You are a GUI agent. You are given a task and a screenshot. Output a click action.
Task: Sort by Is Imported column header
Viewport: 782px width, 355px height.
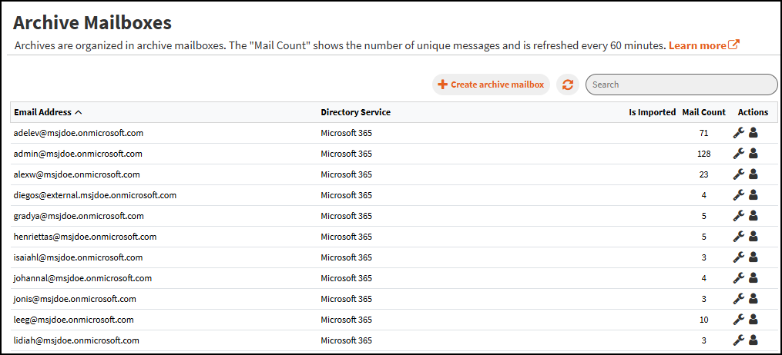652,112
